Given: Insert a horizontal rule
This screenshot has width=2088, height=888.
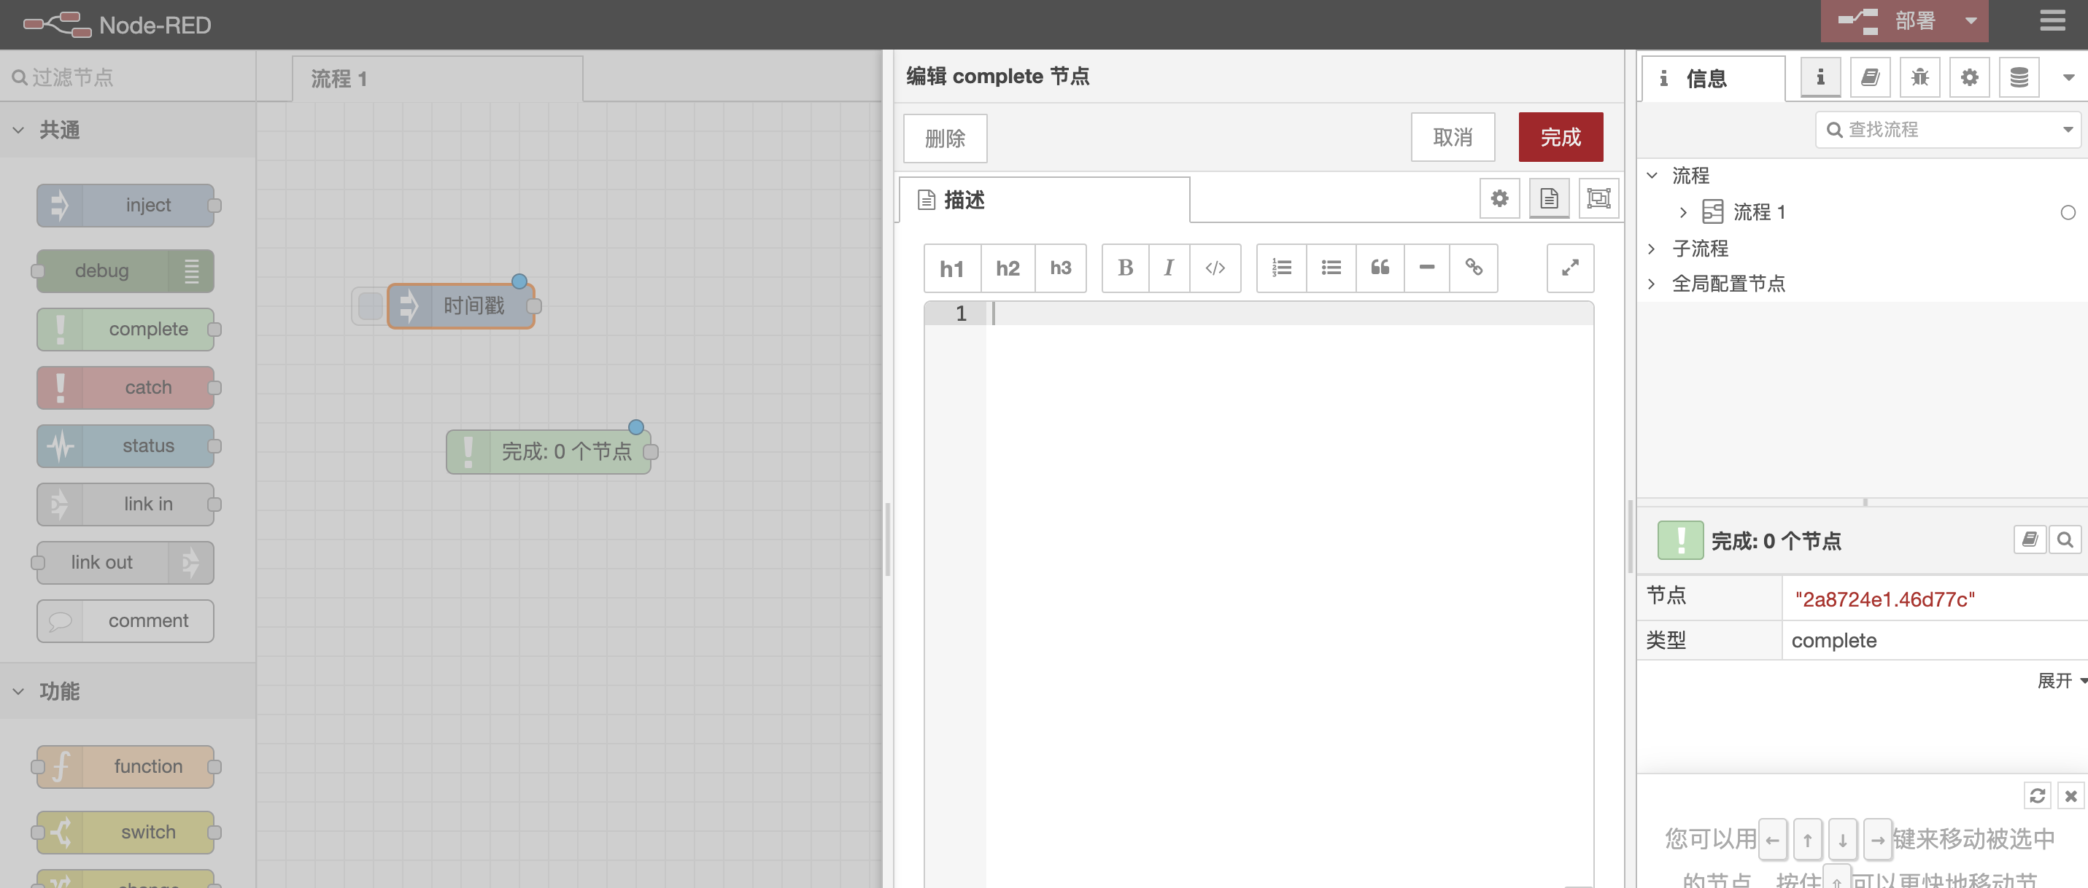Looking at the screenshot, I should pyautogui.click(x=1426, y=268).
